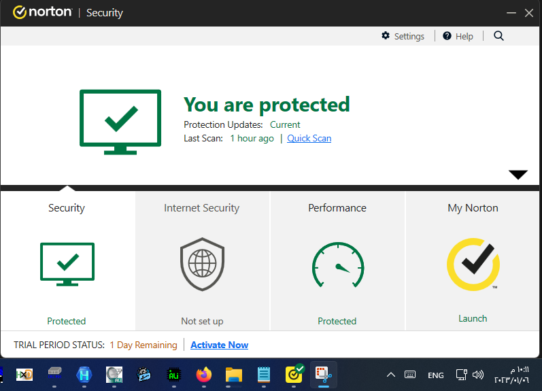Viewport: 542px width, 391px height.
Task: Click the Settings text label
Action: click(409, 36)
